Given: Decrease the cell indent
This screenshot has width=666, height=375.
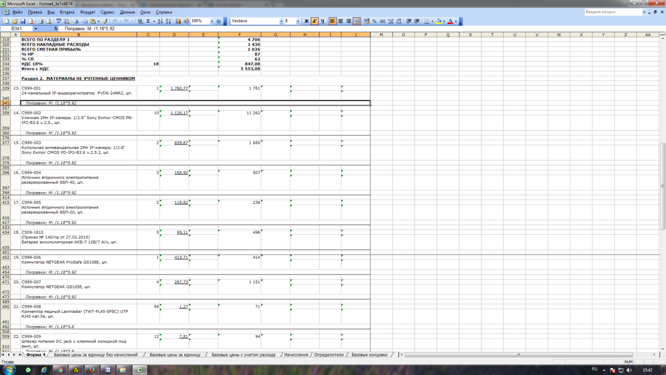Looking at the screenshot, I should click(409, 21).
